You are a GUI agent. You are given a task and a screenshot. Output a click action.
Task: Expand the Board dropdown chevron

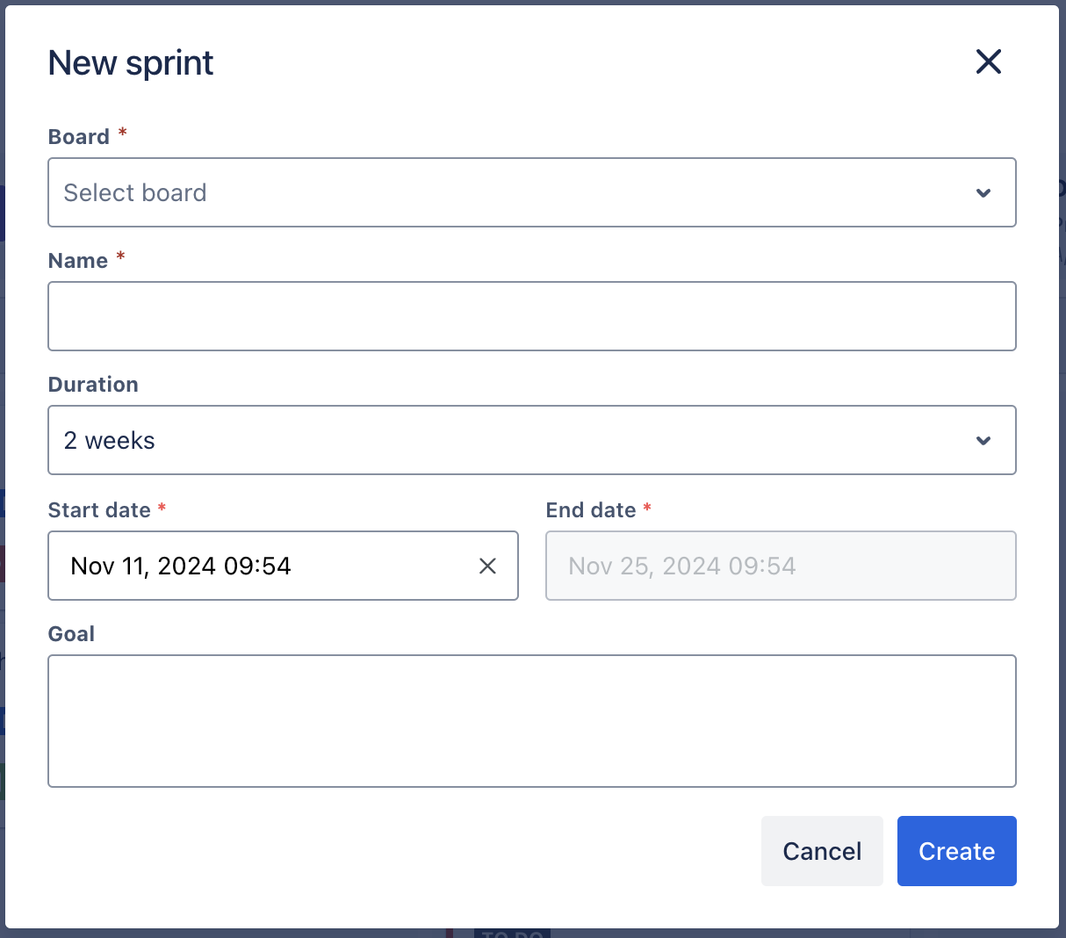[x=983, y=193]
